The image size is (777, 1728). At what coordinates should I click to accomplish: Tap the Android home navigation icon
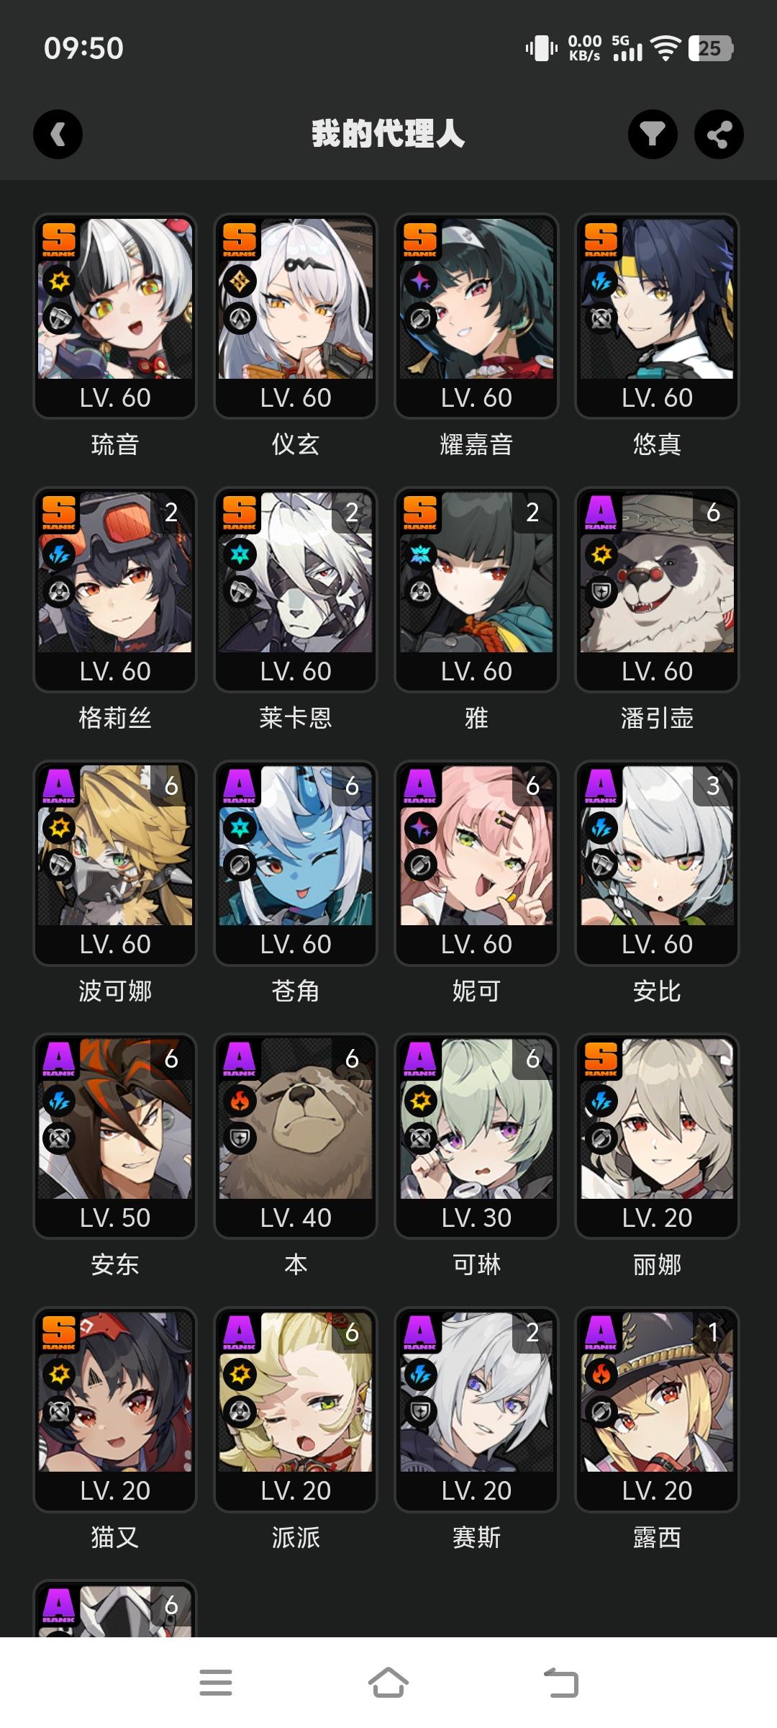(388, 1683)
